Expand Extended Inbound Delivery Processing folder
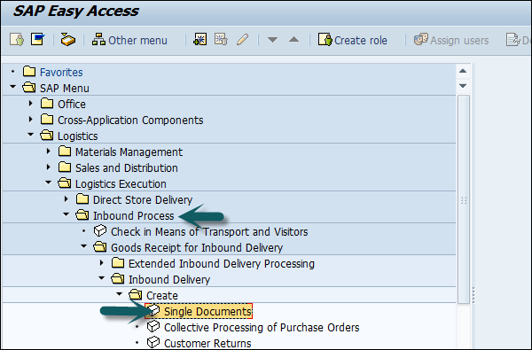Image resolution: width=532 pixels, height=350 pixels. pyautogui.click(x=101, y=262)
